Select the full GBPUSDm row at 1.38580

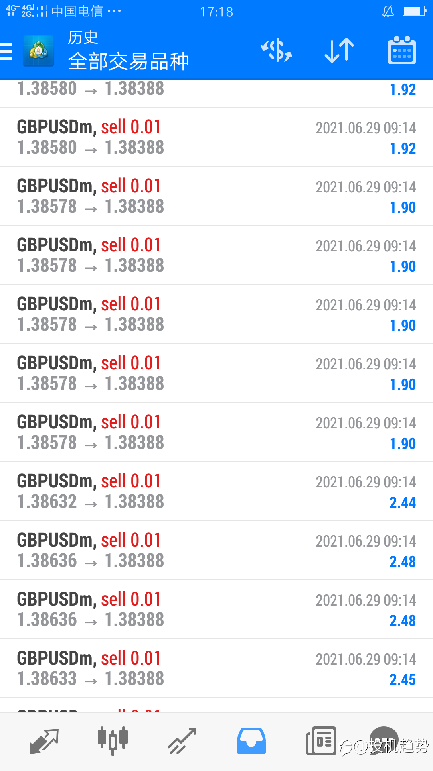[216, 137]
